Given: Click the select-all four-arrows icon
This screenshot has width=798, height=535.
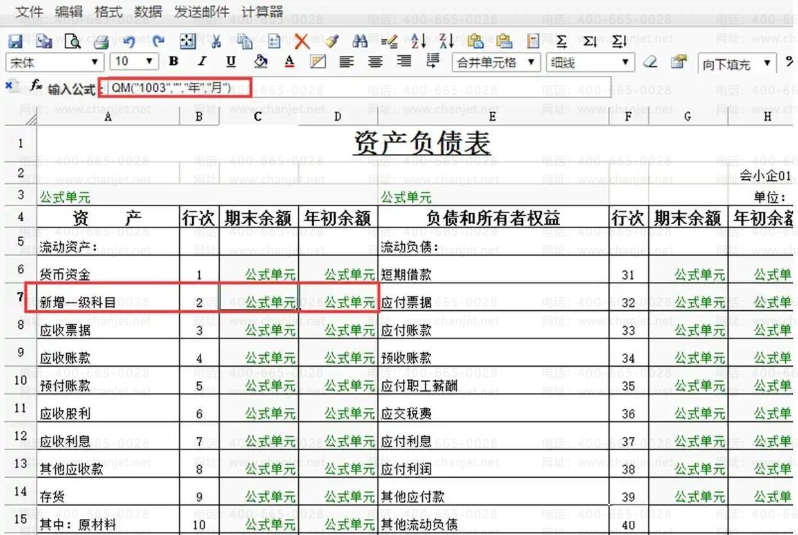Looking at the screenshot, I should coord(187,42).
